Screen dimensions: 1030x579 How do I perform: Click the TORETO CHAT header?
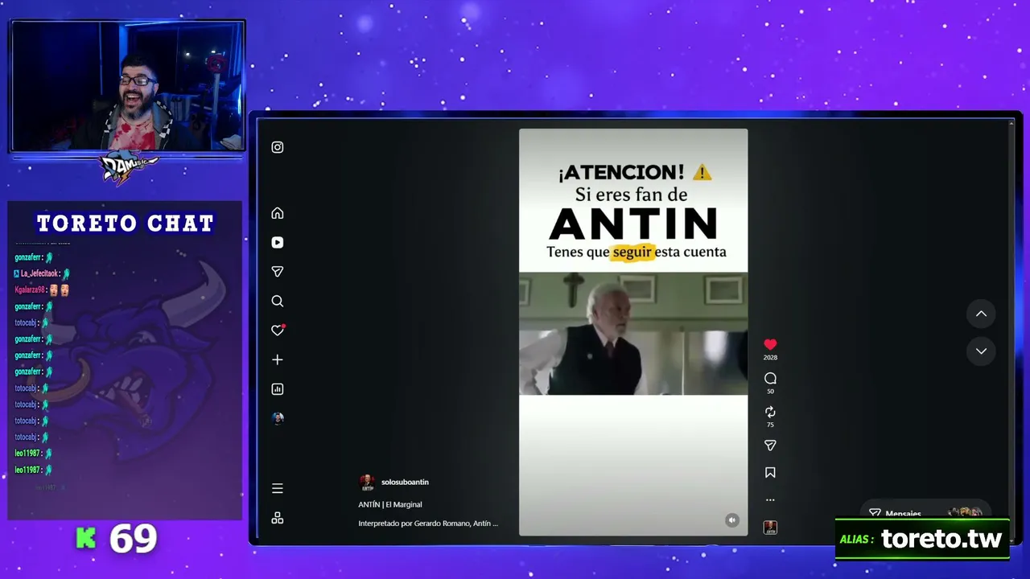click(x=125, y=223)
